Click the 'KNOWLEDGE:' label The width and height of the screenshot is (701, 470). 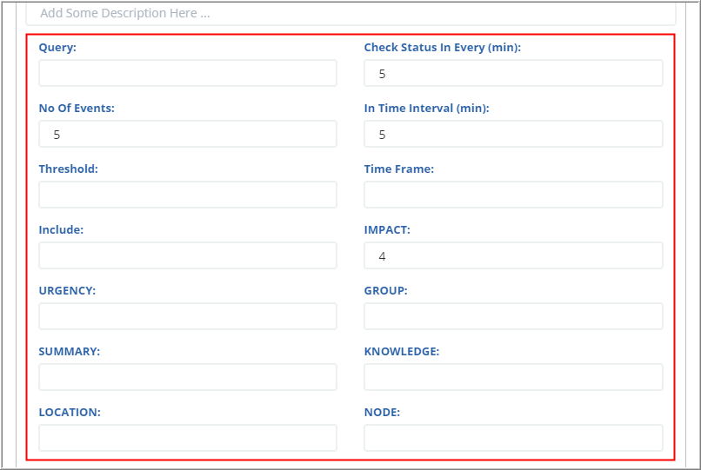click(x=402, y=351)
